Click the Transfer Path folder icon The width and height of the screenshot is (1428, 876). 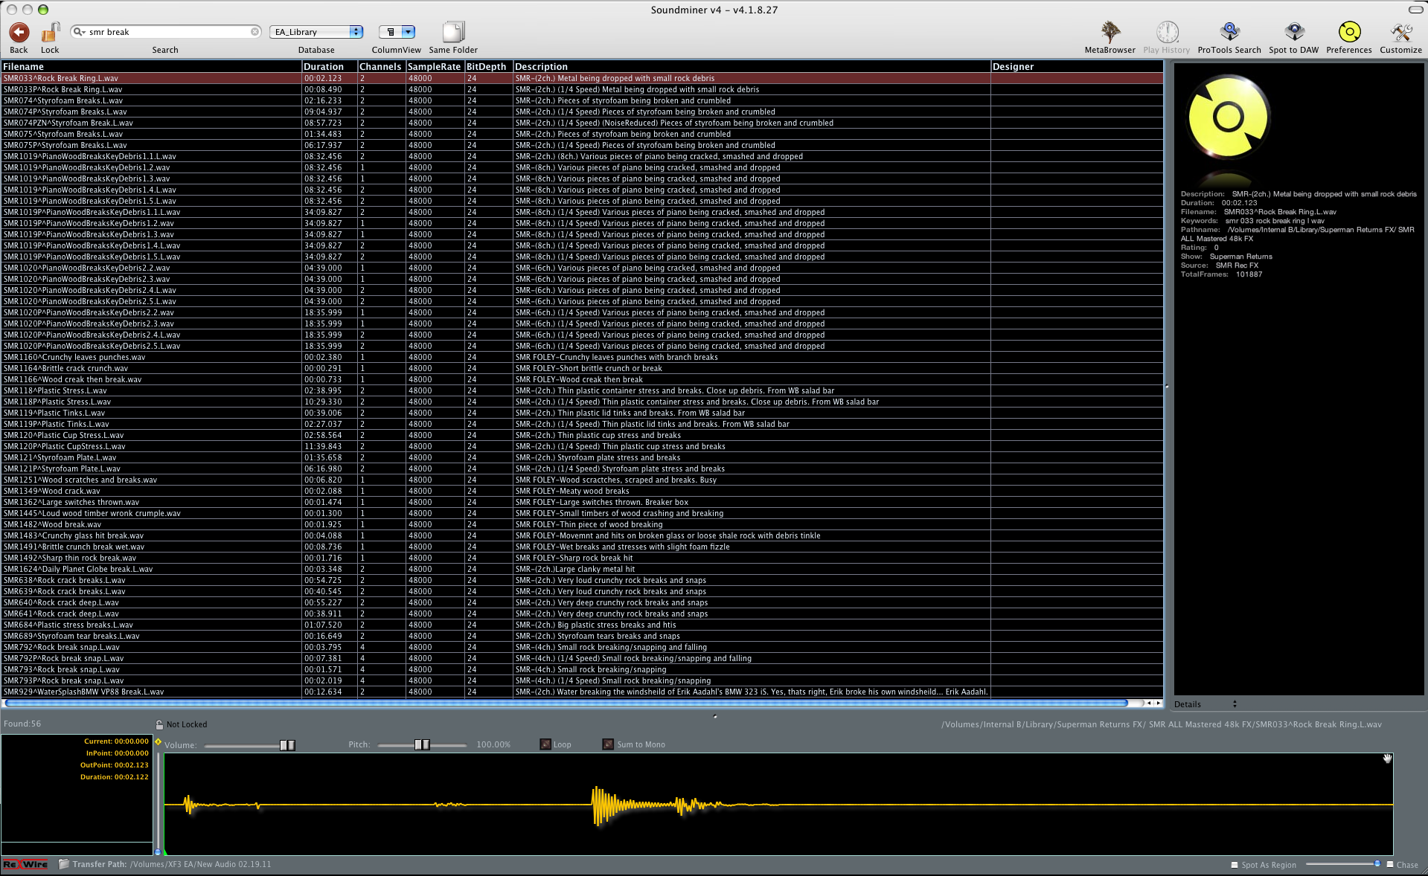[x=64, y=864]
